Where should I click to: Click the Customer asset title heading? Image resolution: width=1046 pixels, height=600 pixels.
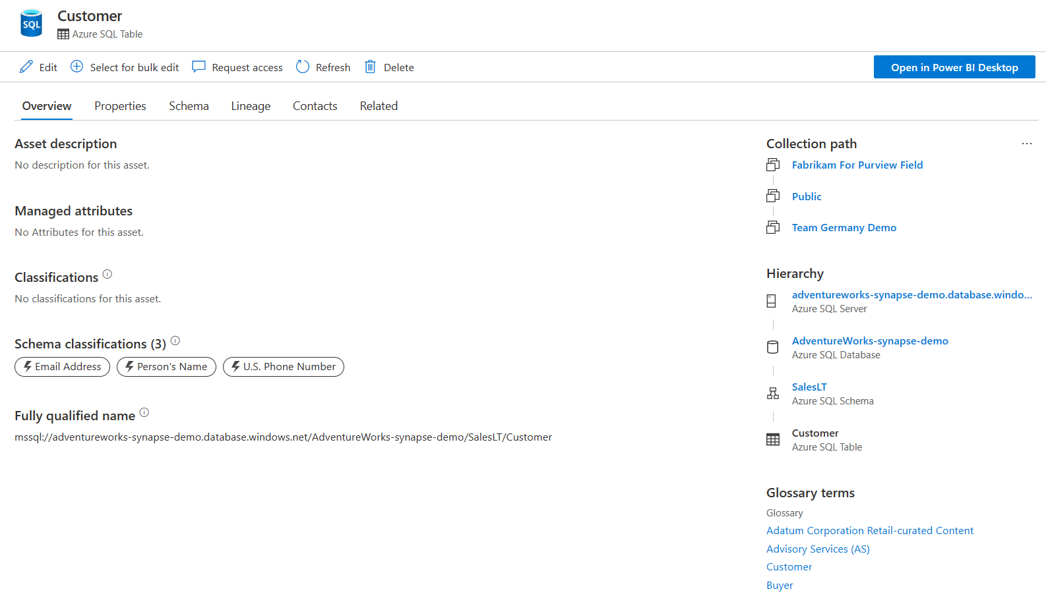tap(90, 16)
